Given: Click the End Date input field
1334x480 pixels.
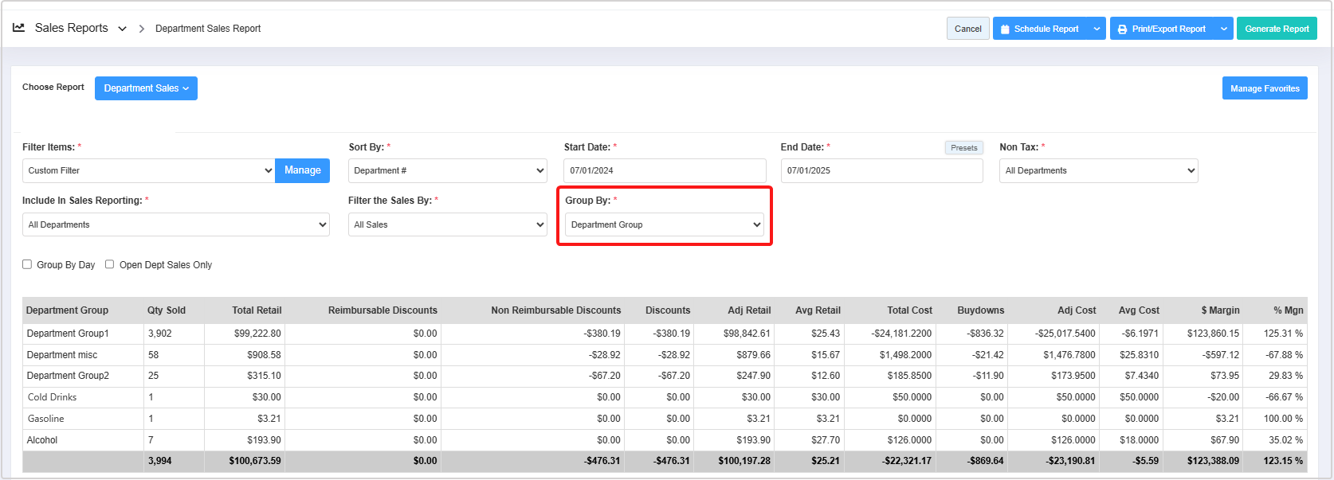Looking at the screenshot, I should 881,170.
